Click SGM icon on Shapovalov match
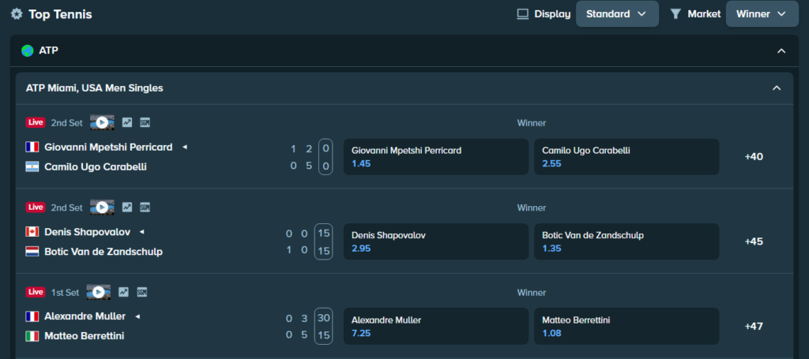Screen dimensions: 809x359 pyautogui.click(x=145, y=208)
